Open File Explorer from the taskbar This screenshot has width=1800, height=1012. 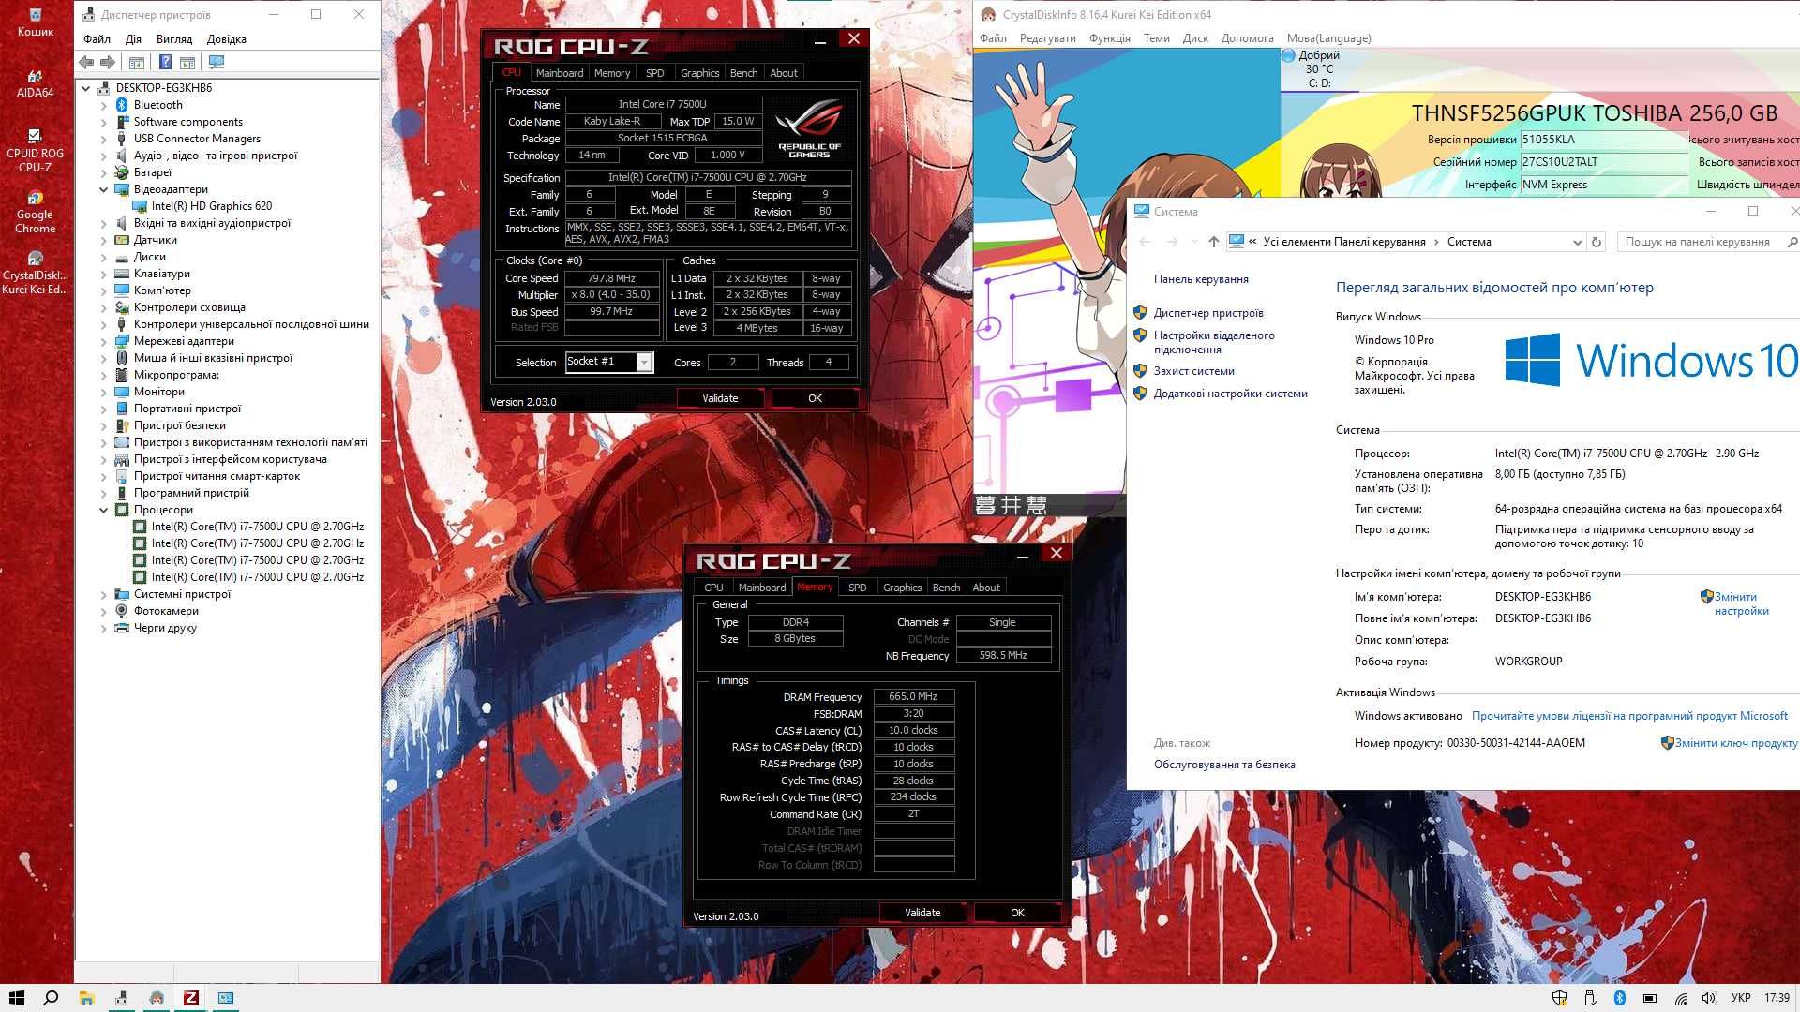point(86,998)
